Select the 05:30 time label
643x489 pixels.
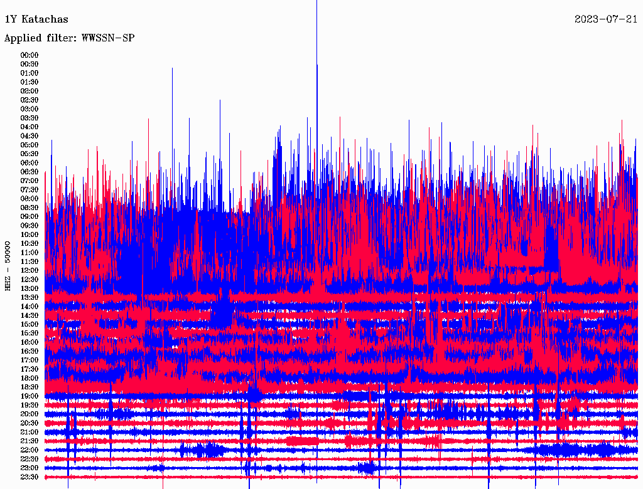point(30,154)
